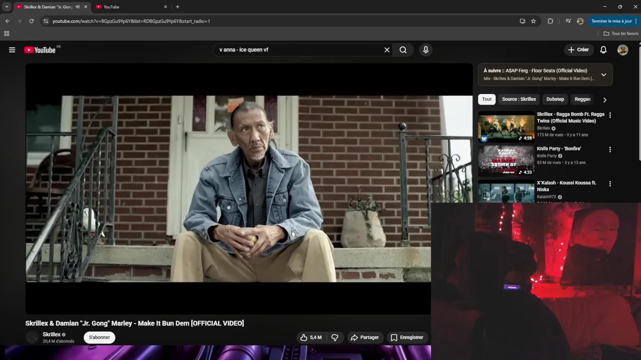
Task: Open the browser extensions puzzle icon
Action: pyautogui.click(x=550, y=21)
